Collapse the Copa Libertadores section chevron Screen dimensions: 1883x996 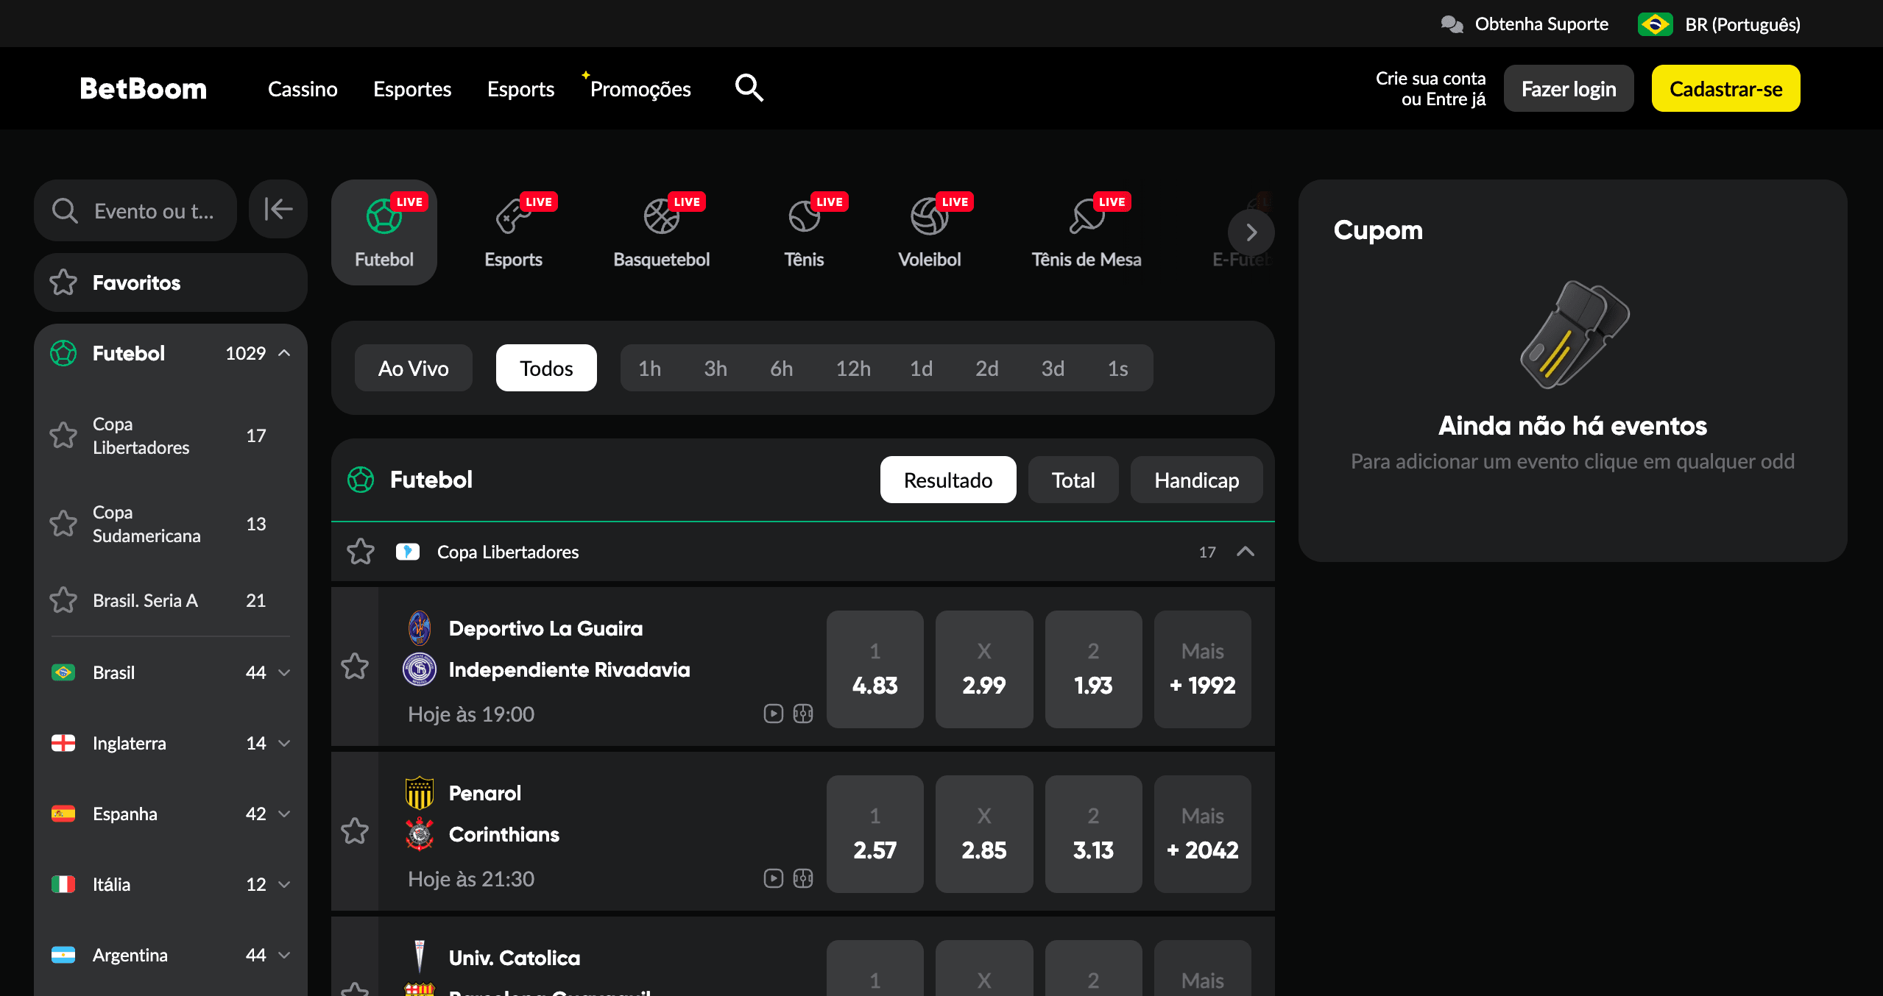click(x=1246, y=552)
